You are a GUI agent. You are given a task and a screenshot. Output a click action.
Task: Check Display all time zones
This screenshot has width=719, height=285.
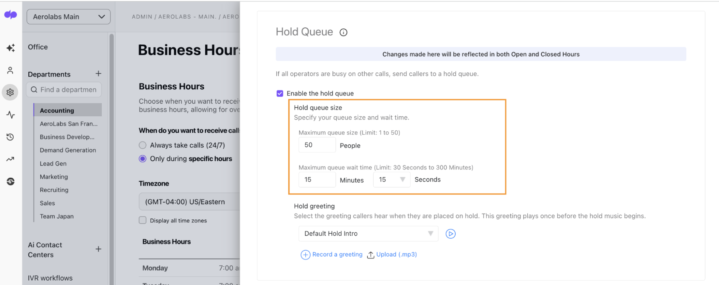point(143,220)
